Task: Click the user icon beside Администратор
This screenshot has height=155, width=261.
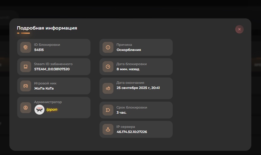Action: [x=26, y=108]
